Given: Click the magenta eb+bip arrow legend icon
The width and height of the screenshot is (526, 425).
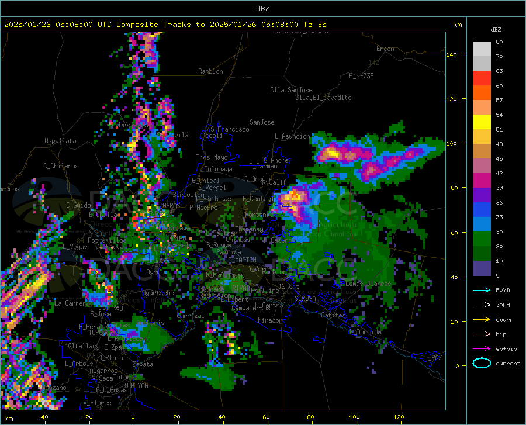Looking at the screenshot, I should 482,349.
